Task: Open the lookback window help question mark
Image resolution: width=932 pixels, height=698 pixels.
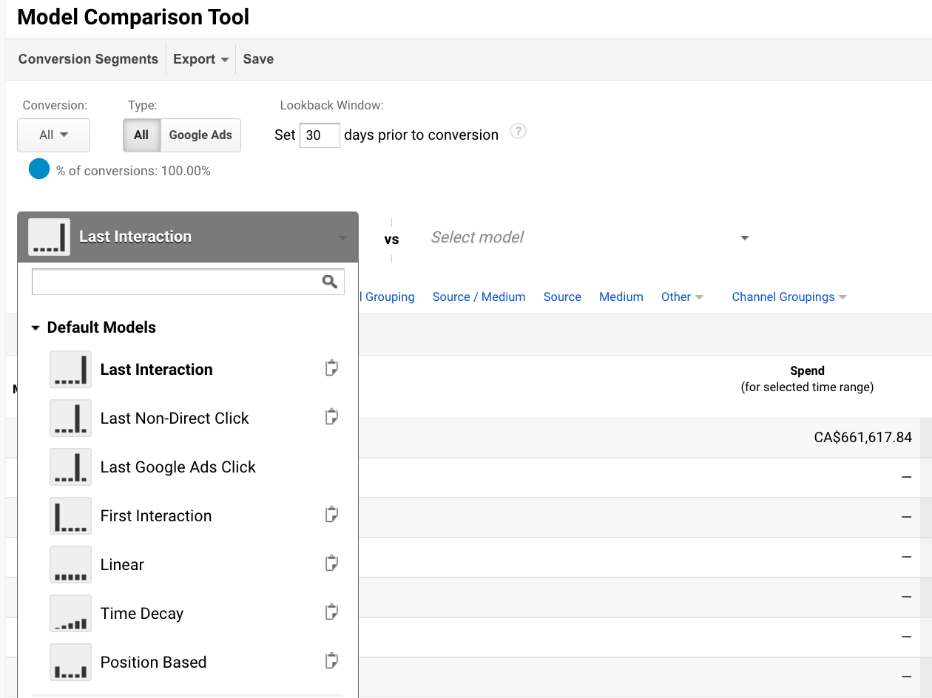Action: [519, 132]
